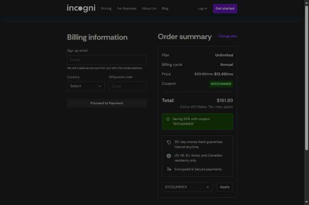This screenshot has width=309, height=205.
Task: Click the Order summary heading
Action: pos(184,37)
